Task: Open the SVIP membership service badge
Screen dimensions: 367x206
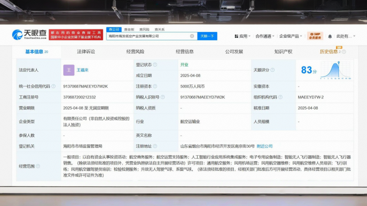Action: (x=315, y=36)
